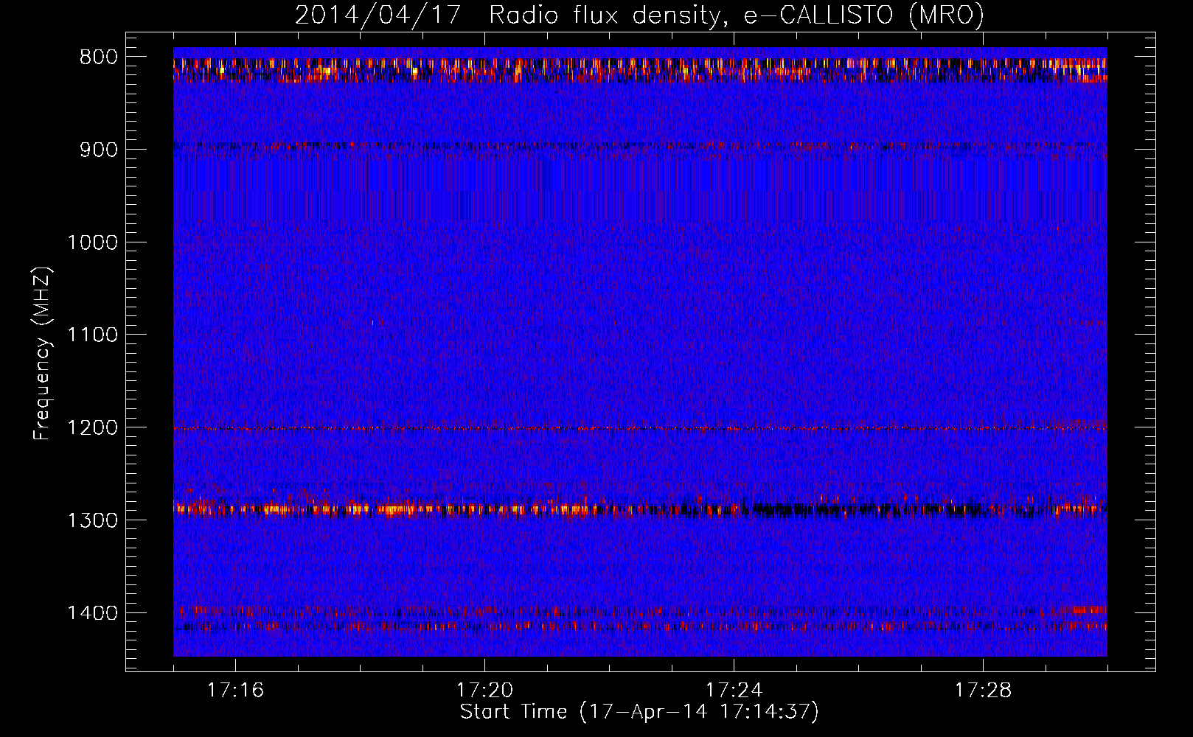Click the thin red line at 1200 MHz
The image size is (1193, 737).
click(640, 428)
